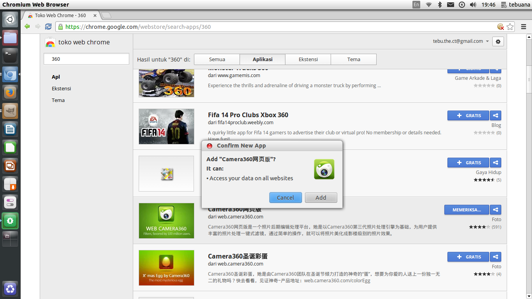Close the Confirm New App dialog
The width and height of the screenshot is (532, 299).
coord(210,146)
